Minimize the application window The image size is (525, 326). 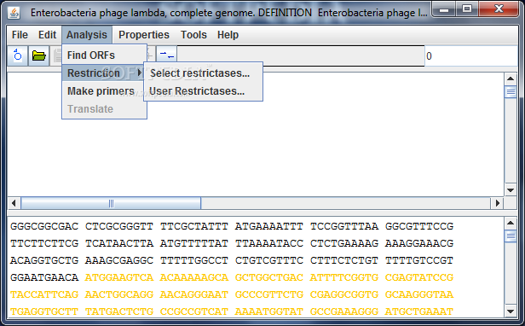(444, 9)
